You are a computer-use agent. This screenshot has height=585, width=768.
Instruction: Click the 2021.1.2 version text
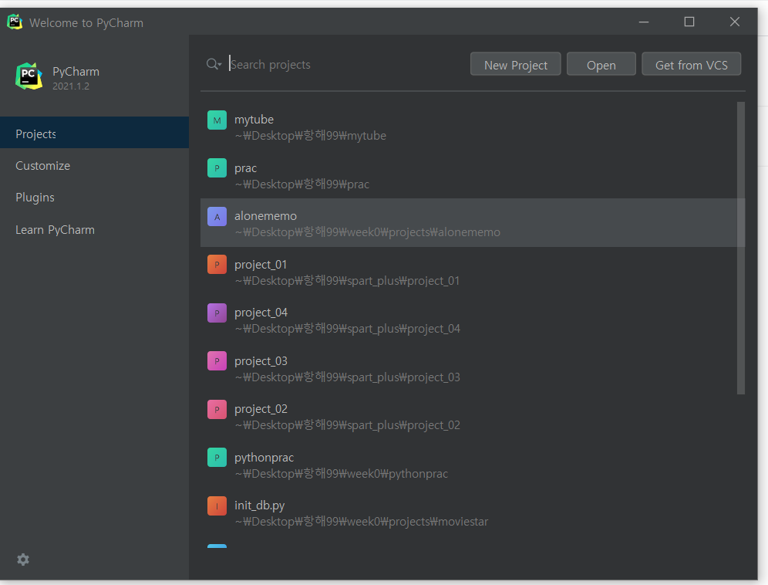pos(71,86)
